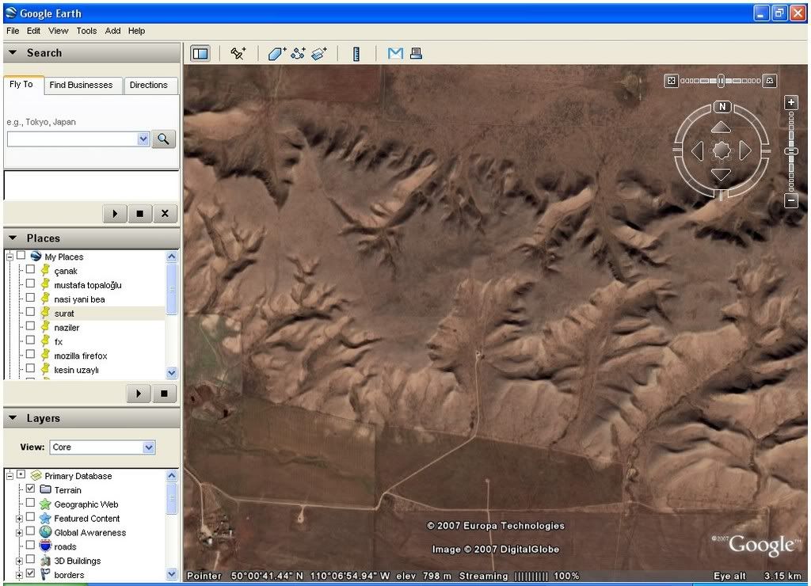
Task: Click the search magnifier button
Action: [x=163, y=139]
